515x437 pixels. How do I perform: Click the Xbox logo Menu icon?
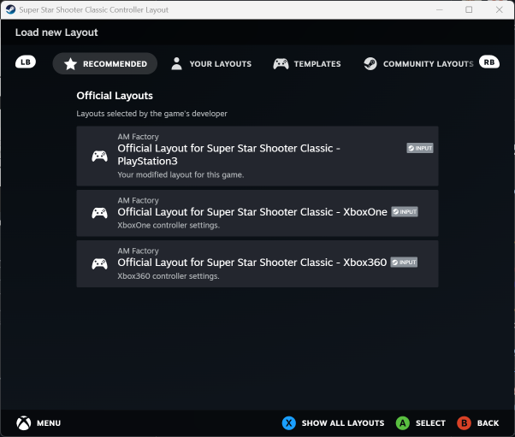pyautogui.click(x=24, y=422)
